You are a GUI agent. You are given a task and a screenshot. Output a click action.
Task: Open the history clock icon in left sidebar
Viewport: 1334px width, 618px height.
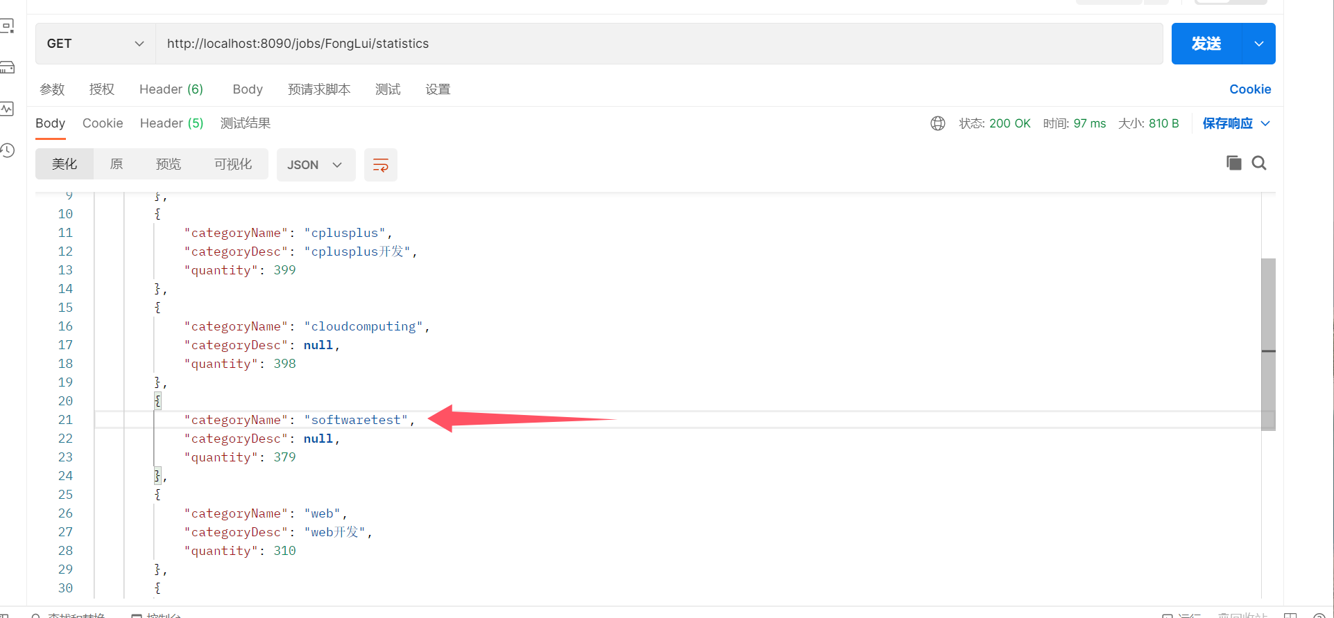(x=7, y=150)
